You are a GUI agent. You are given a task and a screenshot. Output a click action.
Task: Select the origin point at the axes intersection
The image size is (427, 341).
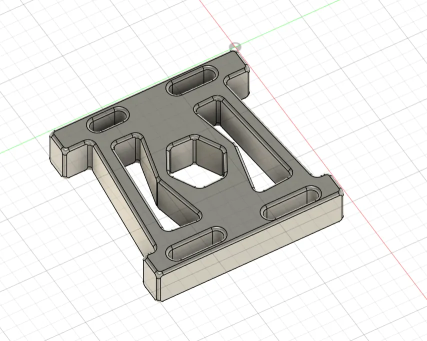[x=235, y=46]
